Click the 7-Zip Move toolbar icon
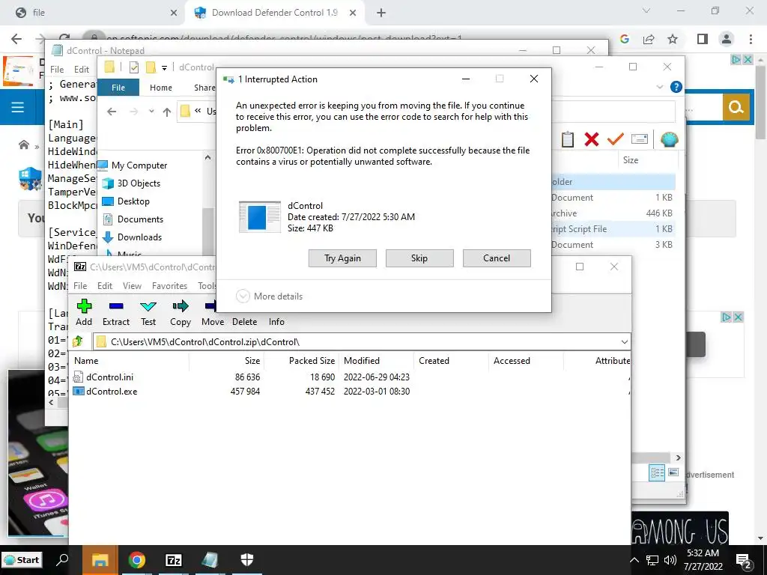 pyautogui.click(x=212, y=313)
